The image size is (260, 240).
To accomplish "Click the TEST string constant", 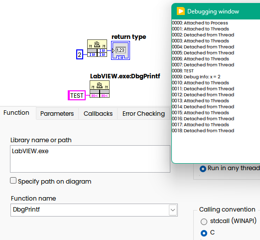I will tap(77, 95).
